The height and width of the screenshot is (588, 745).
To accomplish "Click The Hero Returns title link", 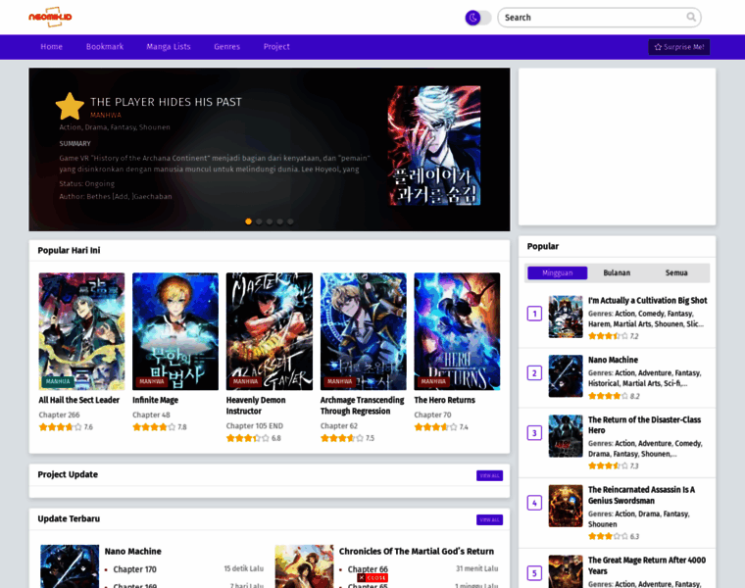I will (445, 400).
